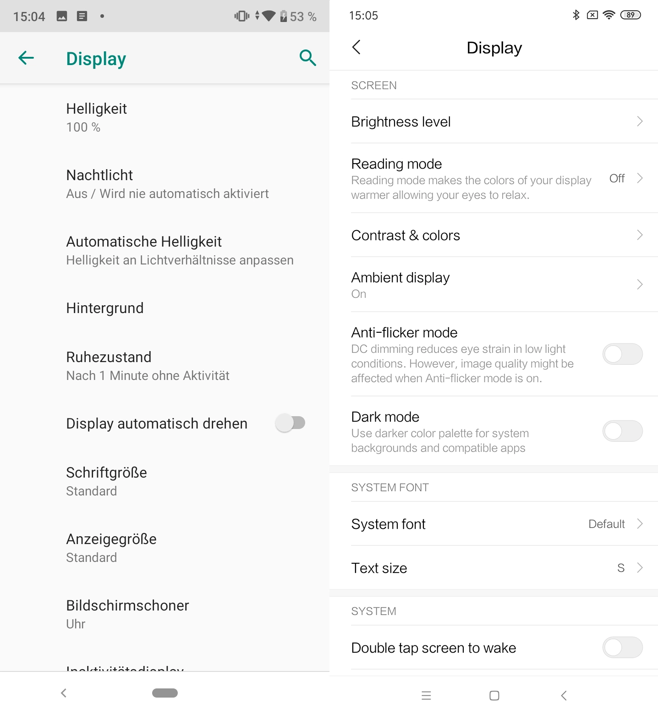The width and height of the screenshot is (658, 715).
Task: Open the Ruhezustand timeout setting
Action: coord(164,366)
